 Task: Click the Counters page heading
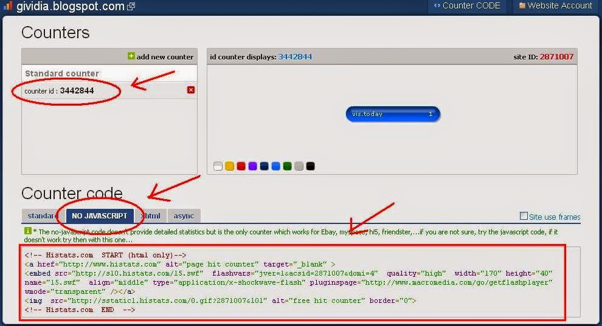tap(56, 33)
